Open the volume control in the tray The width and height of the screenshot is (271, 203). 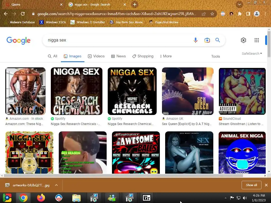pos(245,198)
